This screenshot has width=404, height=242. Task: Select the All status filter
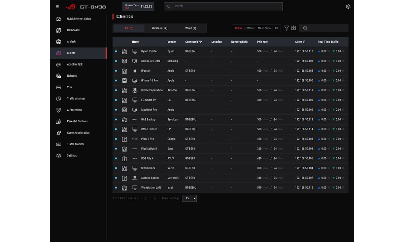tap(276, 28)
